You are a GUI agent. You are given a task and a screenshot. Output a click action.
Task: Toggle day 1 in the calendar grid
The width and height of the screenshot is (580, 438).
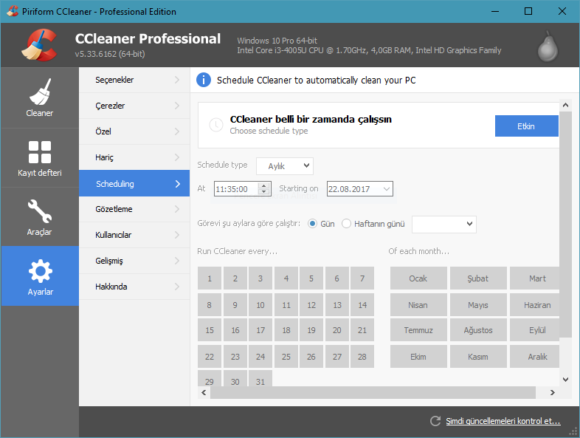[210, 278]
